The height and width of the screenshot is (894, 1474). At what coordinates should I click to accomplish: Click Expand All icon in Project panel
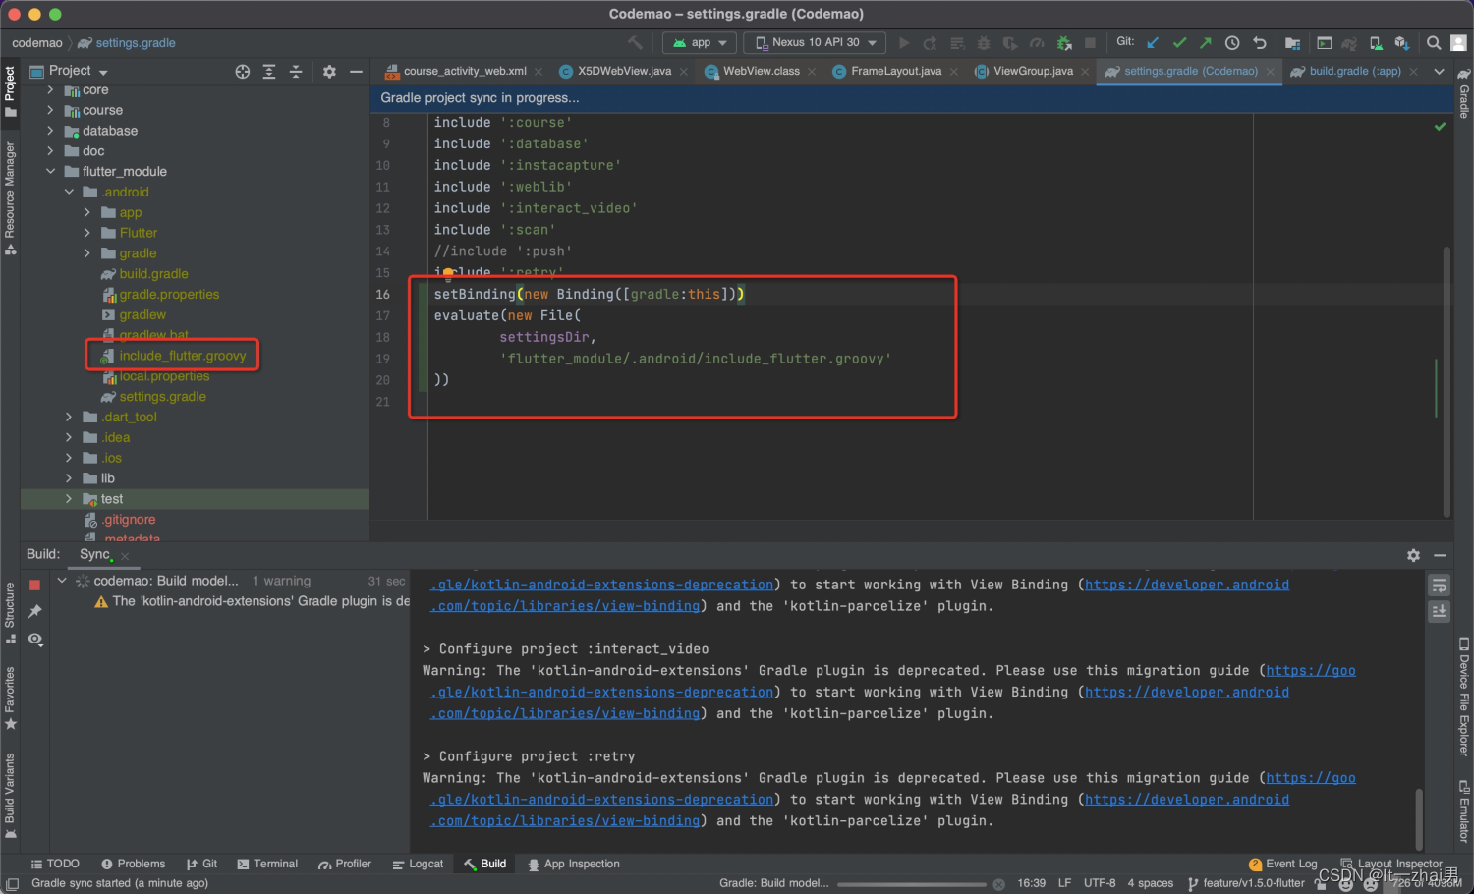coord(269,72)
